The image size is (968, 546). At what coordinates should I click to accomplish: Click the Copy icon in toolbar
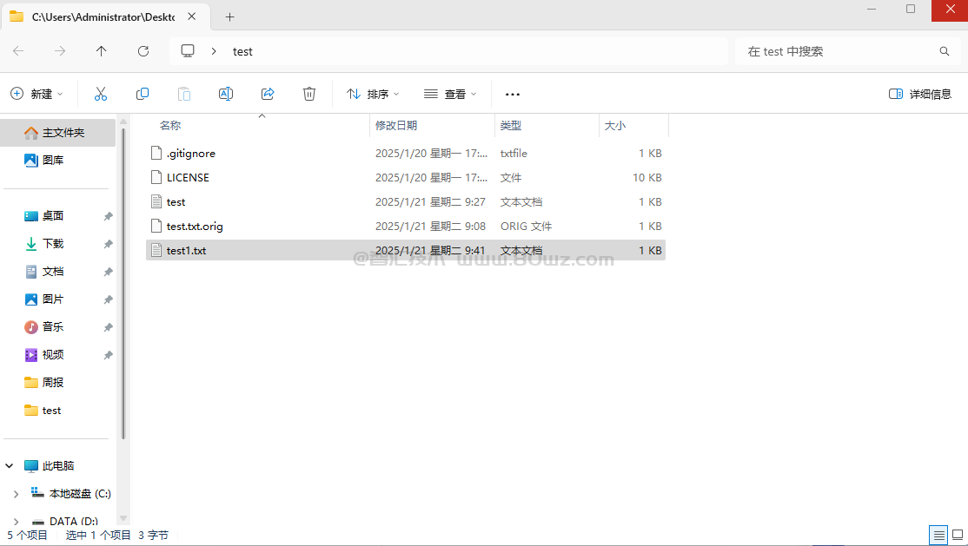pos(143,94)
